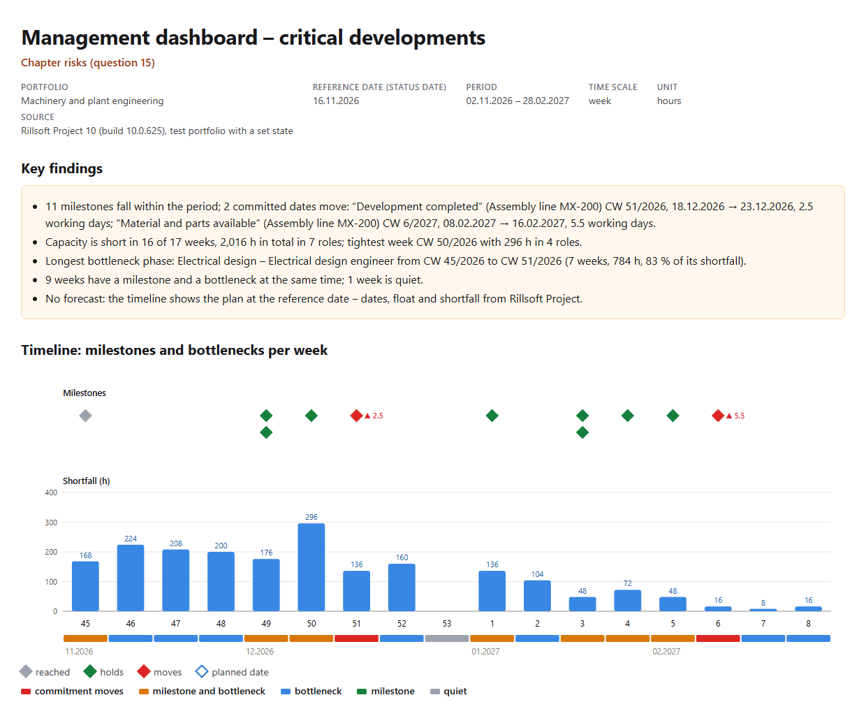This screenshot has height=709, width=866.
Task: Click the week 46 bar showing 224 hours
Action: (131, 578)
